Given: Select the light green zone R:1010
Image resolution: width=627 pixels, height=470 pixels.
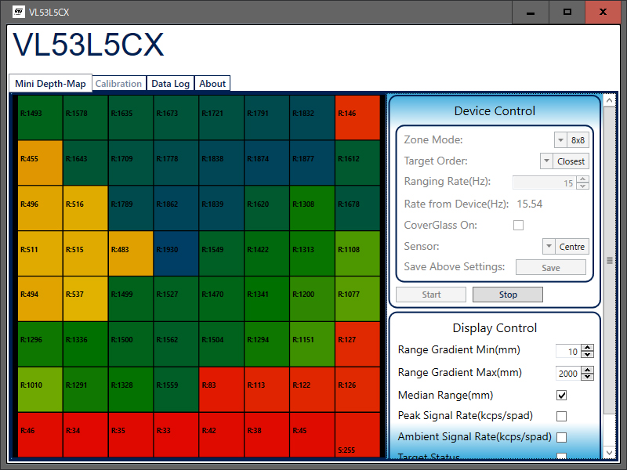Looking at the screenshot, I should pos(40,389).
